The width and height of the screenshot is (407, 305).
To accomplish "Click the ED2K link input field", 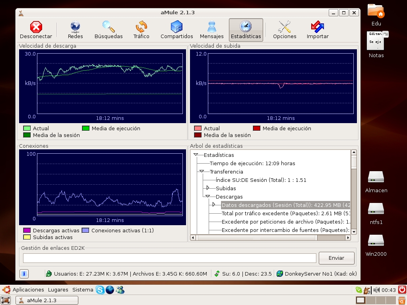I will [x=169, y=258].
